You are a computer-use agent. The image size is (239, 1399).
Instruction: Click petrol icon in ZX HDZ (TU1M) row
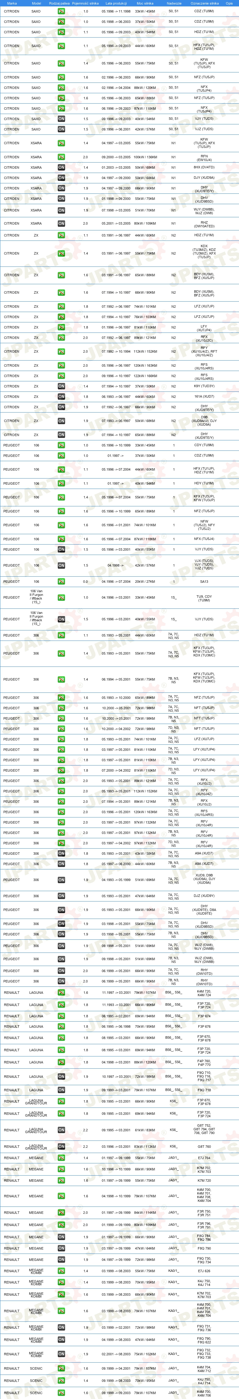pyautogui.click(x=61, y=236)
